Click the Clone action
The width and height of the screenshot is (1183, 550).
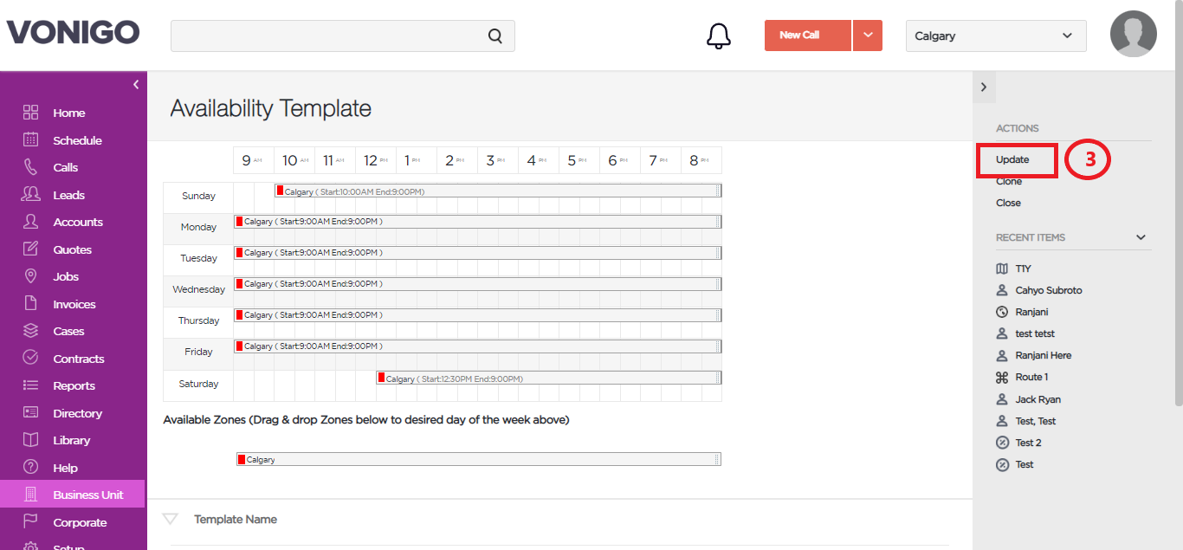pyautogui.click(x=1009, y=181)
